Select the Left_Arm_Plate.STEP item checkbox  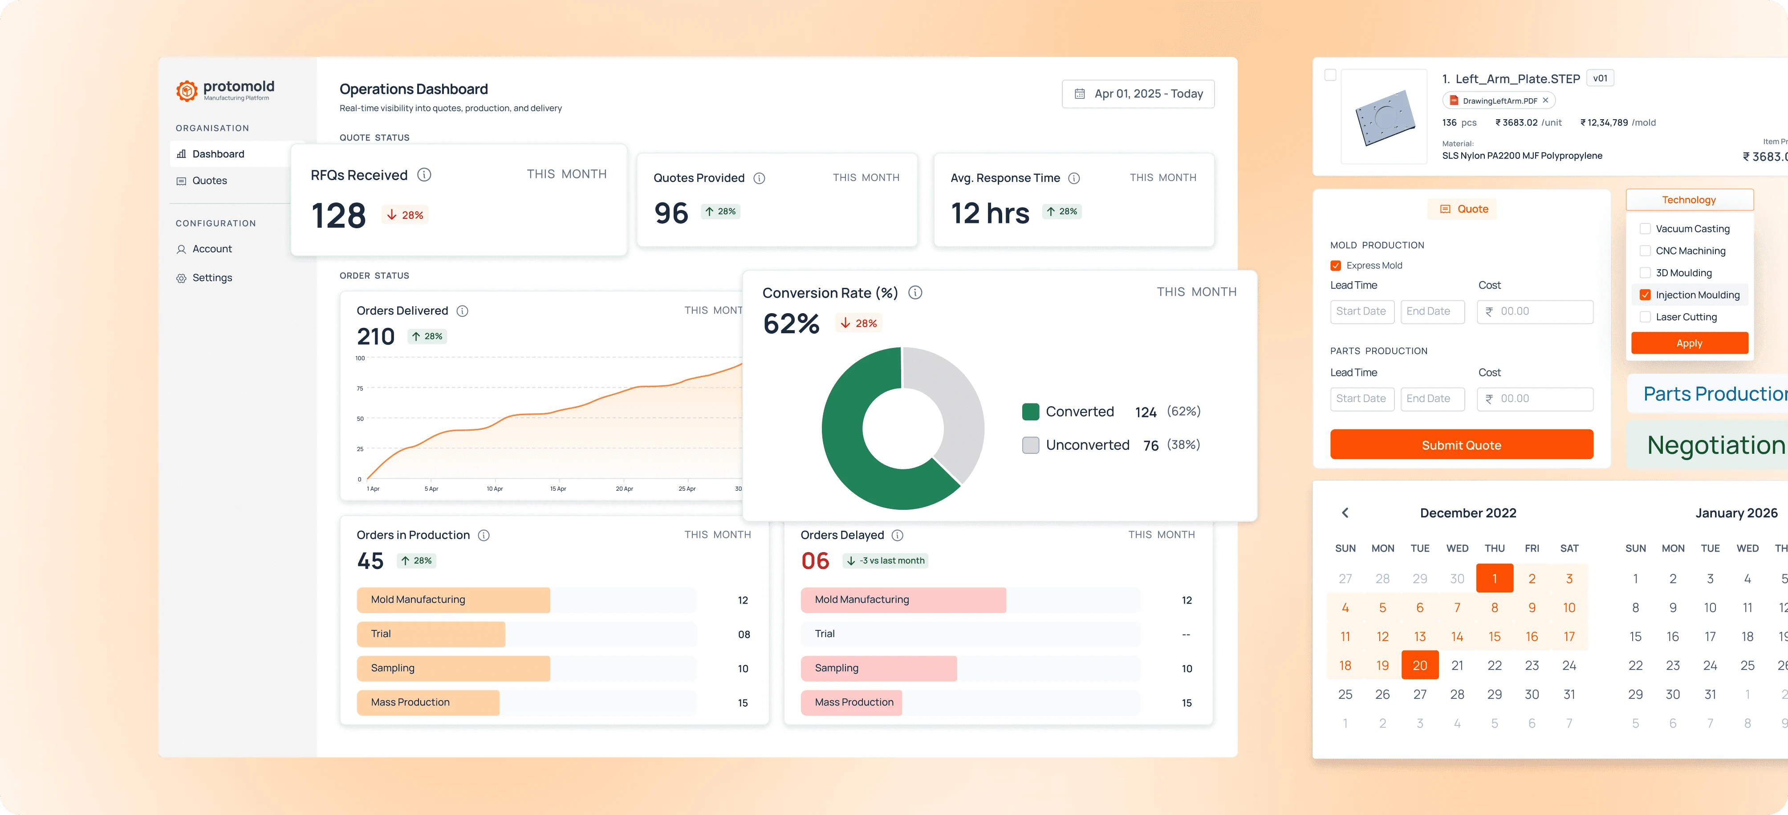1330,75
